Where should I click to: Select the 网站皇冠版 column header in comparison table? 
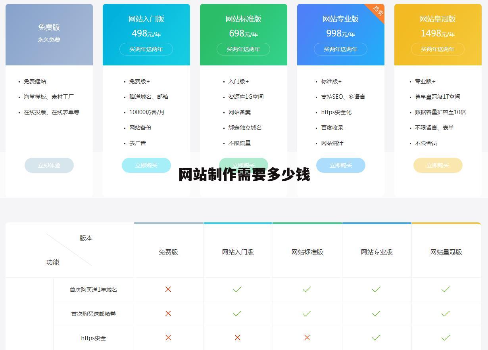tap(446, 251)
